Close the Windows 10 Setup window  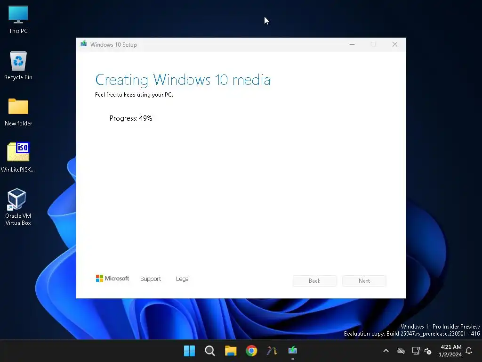pos(395,44)
